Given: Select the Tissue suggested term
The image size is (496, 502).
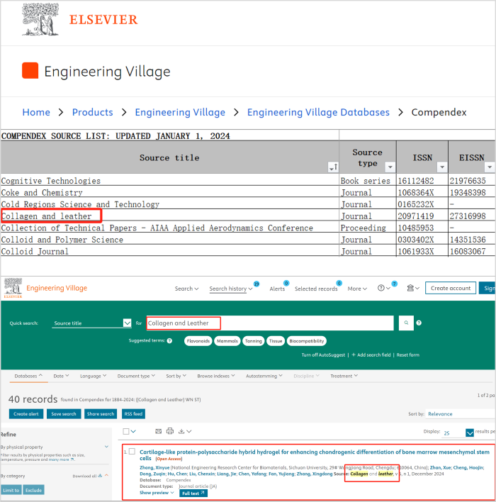Looking at the screenshot, I should (x=276, y=341).
